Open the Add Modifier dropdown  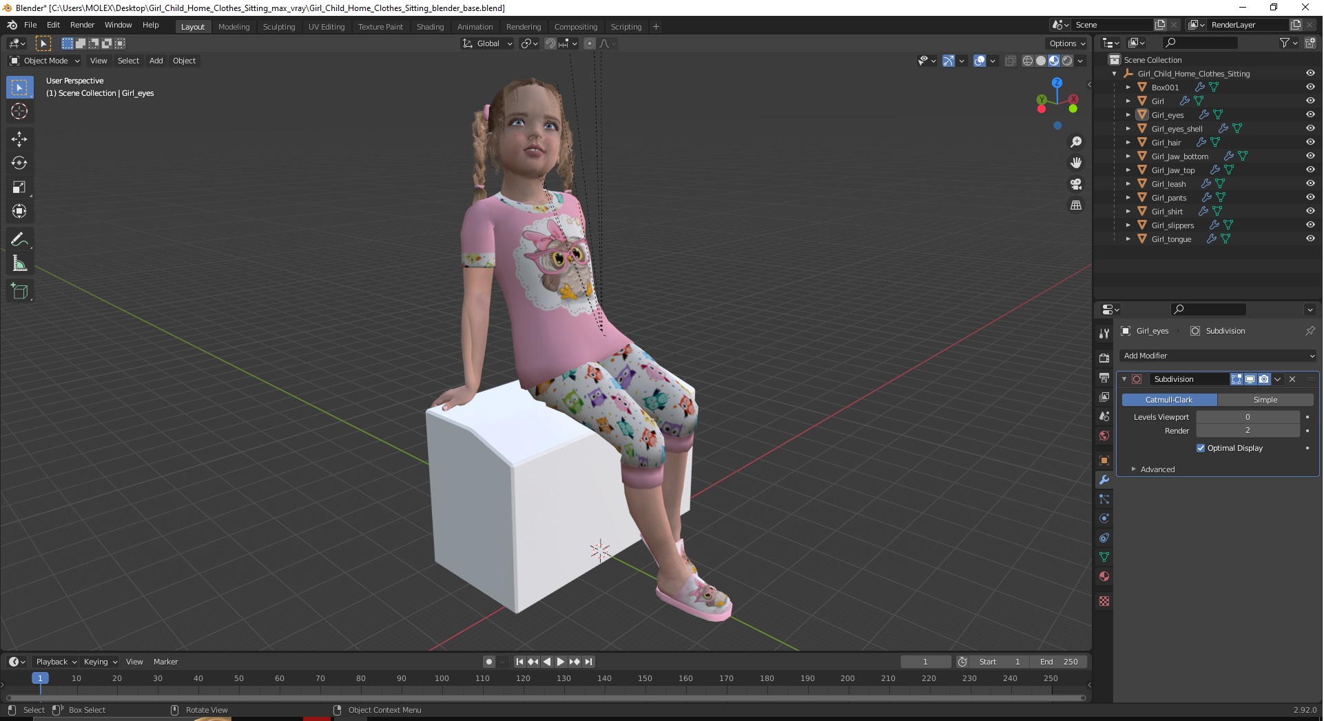pyautogui.click(x=1219, y=356)
